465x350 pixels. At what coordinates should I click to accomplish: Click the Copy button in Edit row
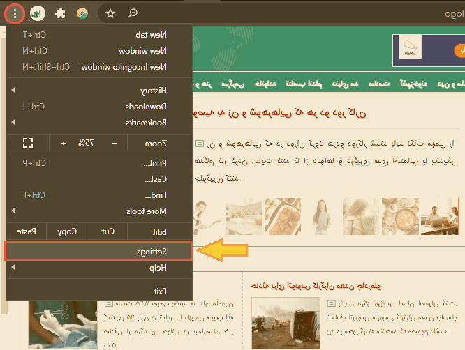(66, 231)
